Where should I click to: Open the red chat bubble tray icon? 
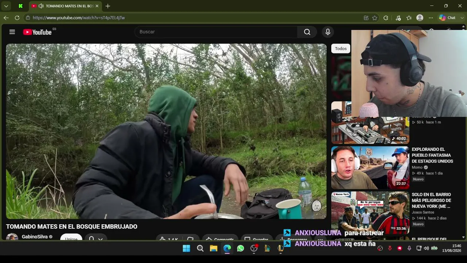pos(400,248)
